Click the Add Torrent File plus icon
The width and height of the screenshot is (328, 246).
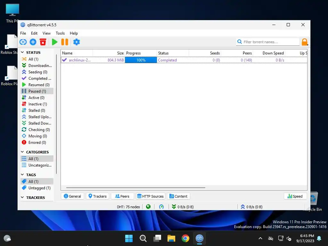[x=33, y=42]
